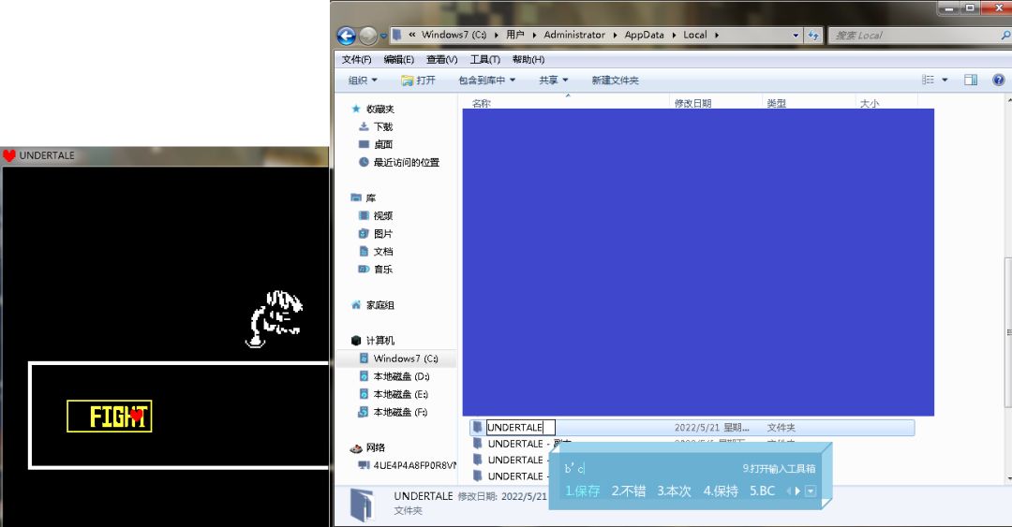The image size is (1012, 527).
Task: Expand the 包含到库中 dropdown
Action: click(486, 80)
